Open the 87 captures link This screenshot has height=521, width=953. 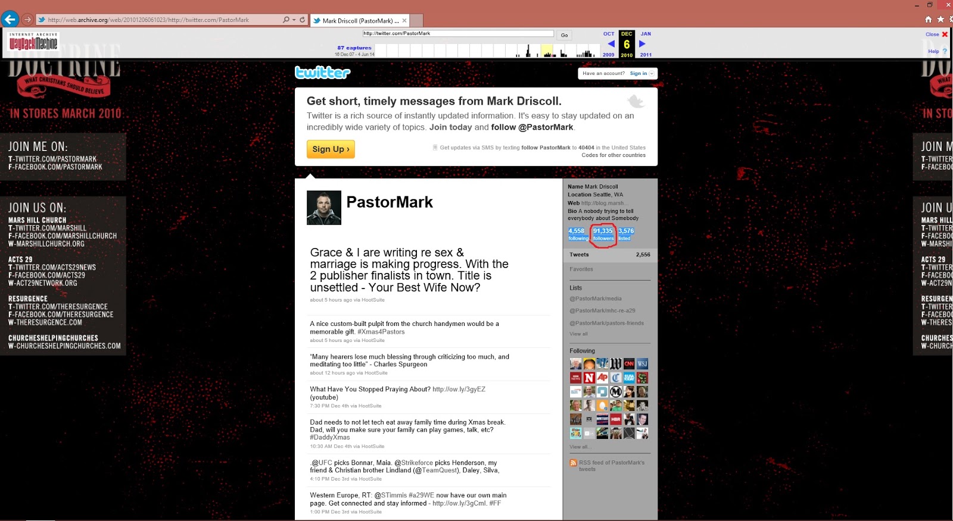pos(354,48)
